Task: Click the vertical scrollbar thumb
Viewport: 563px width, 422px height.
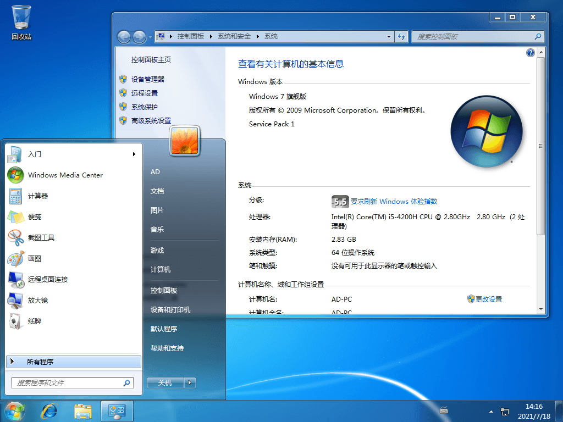Action: 541,146
